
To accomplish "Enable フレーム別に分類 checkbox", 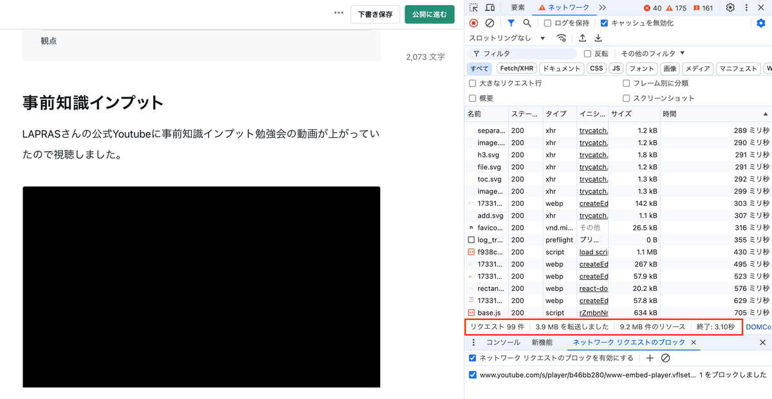I will coord(627,83).
